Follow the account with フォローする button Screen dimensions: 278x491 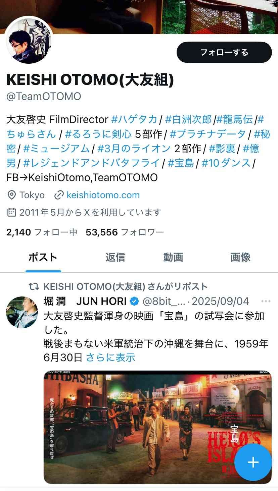[x=224, y=52]
